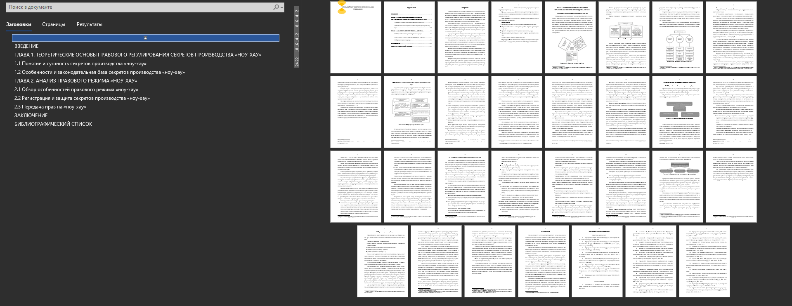Select the ГЛАВА 2. АНАЛИЗ ПРАВОВОГО РЕЖИМА heading
The image size is (792, 306).
coord(76,81)
